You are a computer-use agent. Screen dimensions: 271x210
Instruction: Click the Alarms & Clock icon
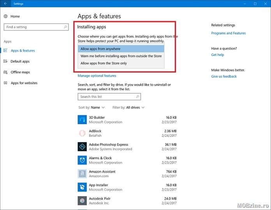point(82,160)
